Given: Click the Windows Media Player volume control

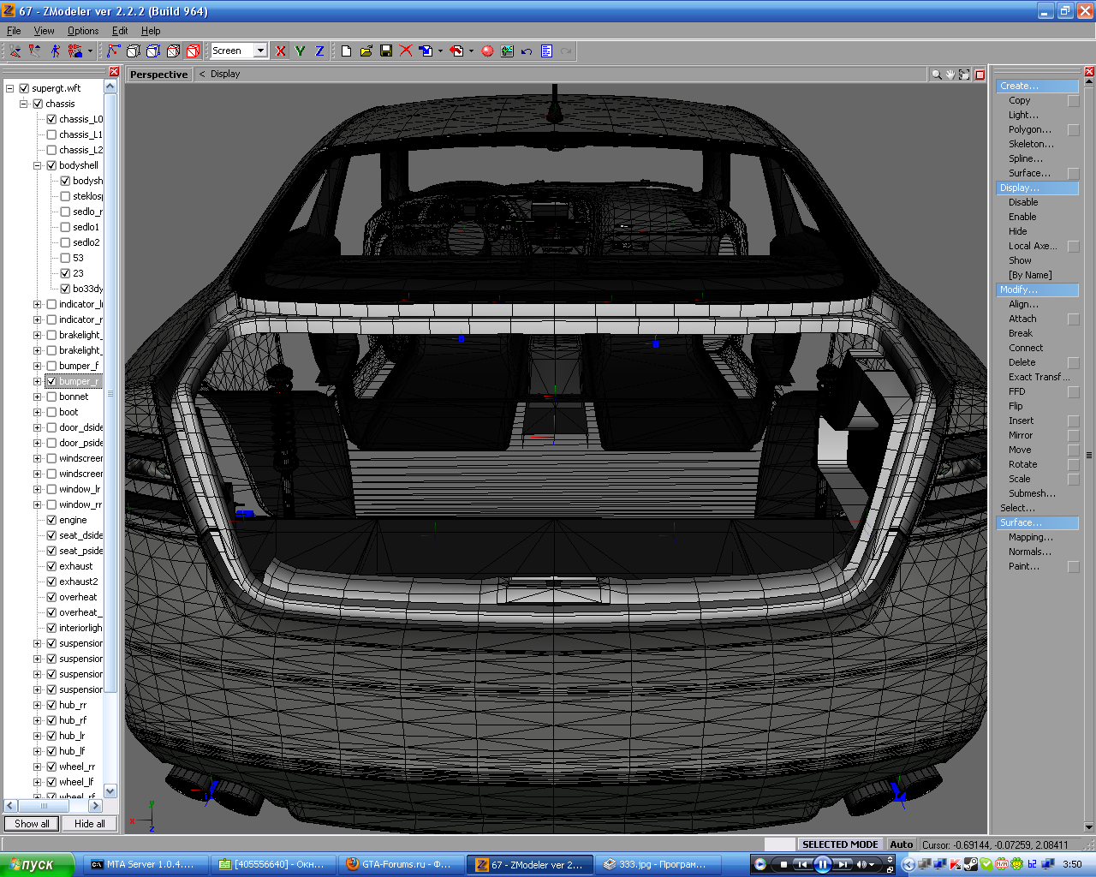Looking at the screenshot, I should pyautogui.click(x=863, y=865).
